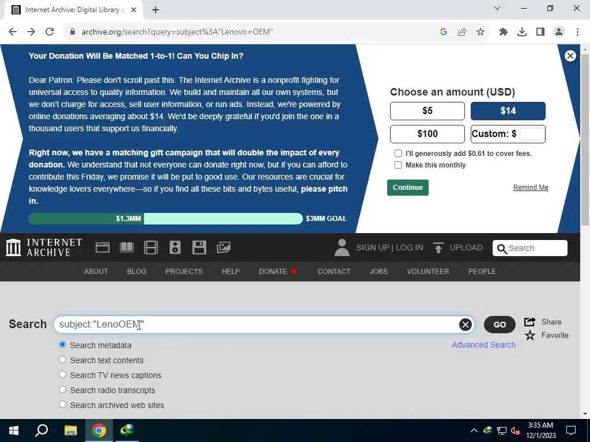
Task: Choose the $100 donation amount
Action: click(428, 134)
